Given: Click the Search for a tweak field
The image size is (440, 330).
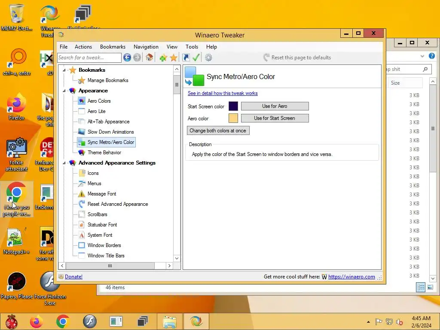Looking at the screenshot, I should [x=89, y=58].
